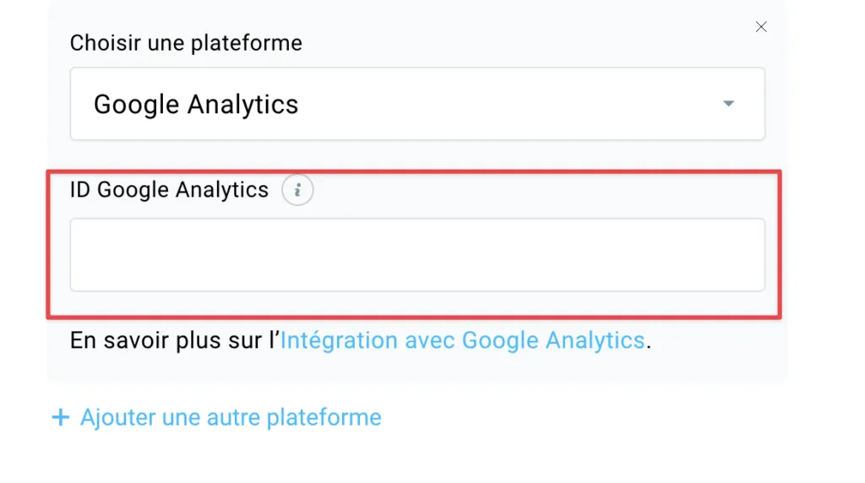865x483 pixels.
Task: Close the platform panel with the X
Action: tap(761, 26)
